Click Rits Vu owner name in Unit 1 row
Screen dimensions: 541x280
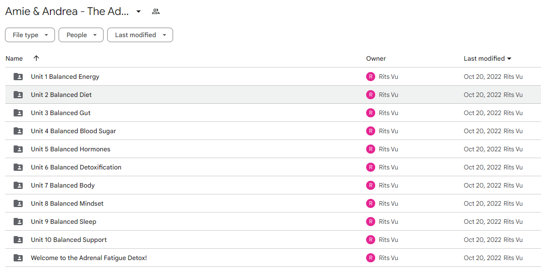tap(388, 77)
